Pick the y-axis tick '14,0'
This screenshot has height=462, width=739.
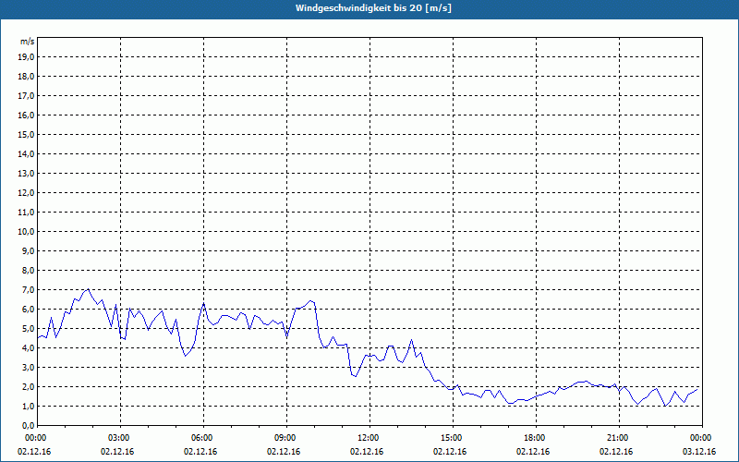(x=26, y=153)
